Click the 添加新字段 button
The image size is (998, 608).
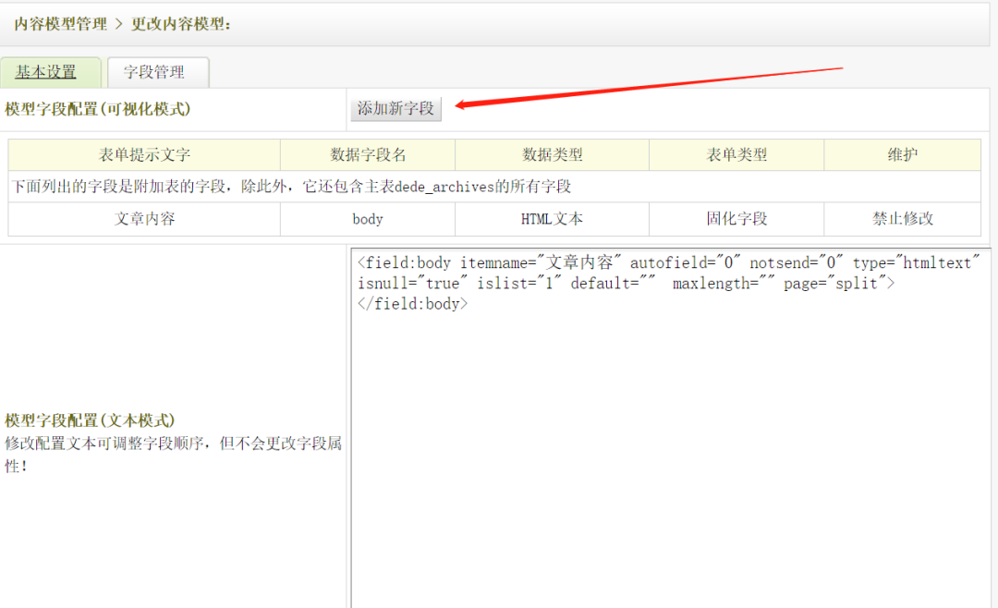396,108
